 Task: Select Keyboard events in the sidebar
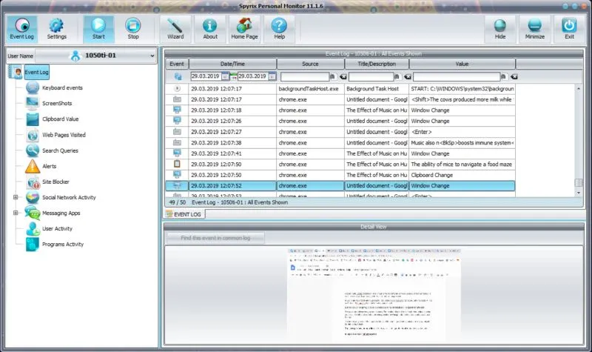(62, 87)
